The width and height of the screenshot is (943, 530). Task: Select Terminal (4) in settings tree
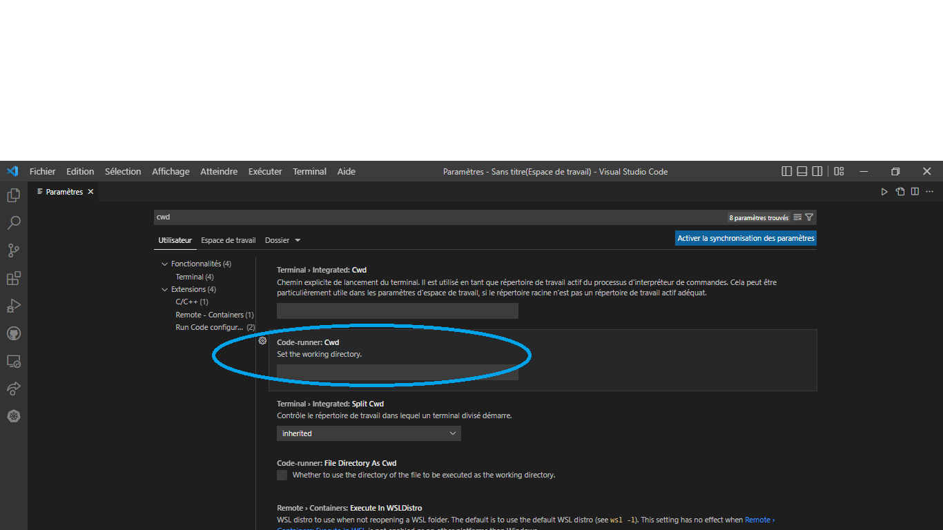(x=194, y=277)
